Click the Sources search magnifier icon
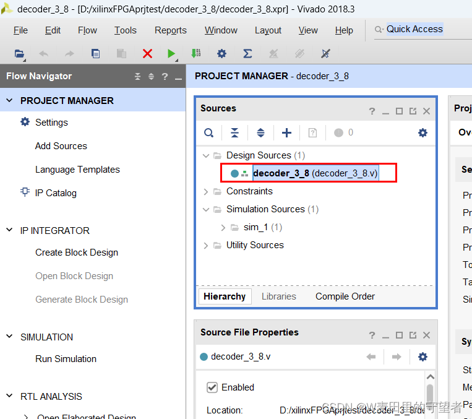472x419 pixels. (x=208, y=133)
